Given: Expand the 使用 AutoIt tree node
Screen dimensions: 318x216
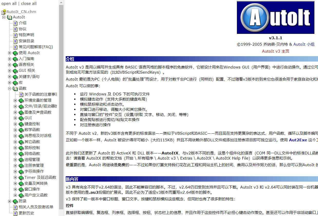Looking at the screenshot, I should coord(9,53).
